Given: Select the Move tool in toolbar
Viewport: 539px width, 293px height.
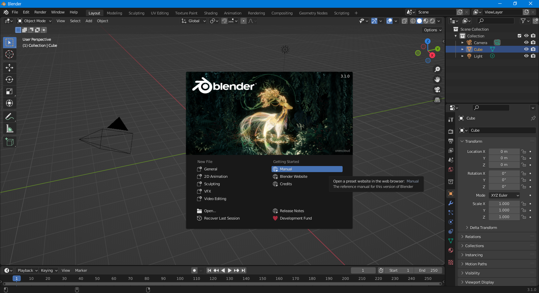Looking at the screenshot, I should pyautogui.click(x=9, y=68).
